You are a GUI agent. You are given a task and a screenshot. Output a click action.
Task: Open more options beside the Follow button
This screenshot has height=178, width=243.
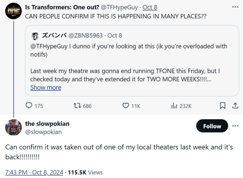pos(235,126)
